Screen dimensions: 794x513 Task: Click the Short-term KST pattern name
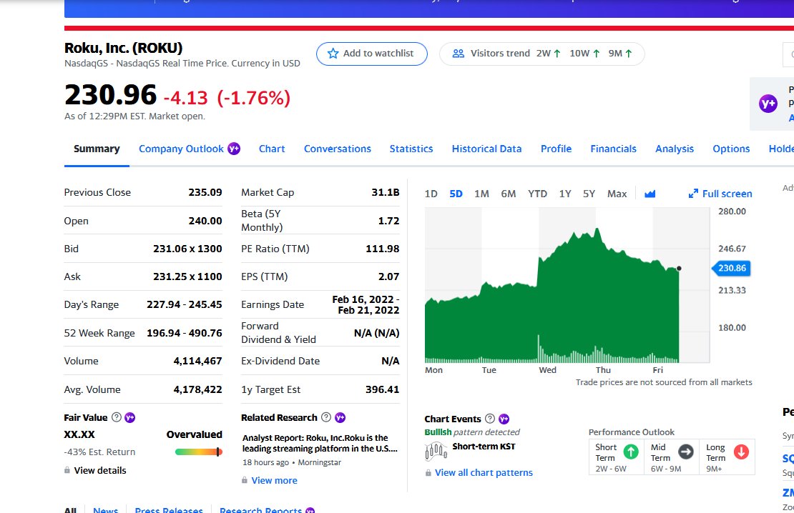(484, 447)
